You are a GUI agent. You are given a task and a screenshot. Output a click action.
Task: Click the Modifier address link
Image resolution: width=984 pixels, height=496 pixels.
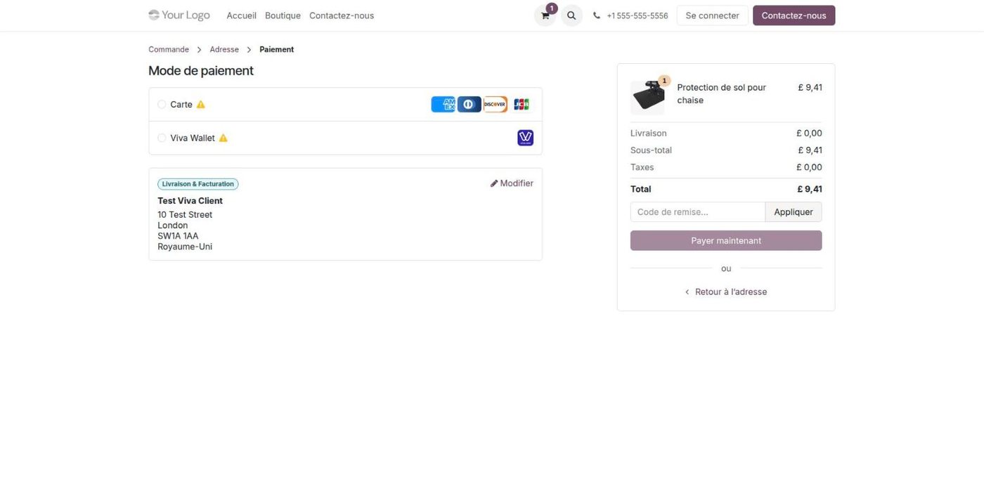coord(512,183)
